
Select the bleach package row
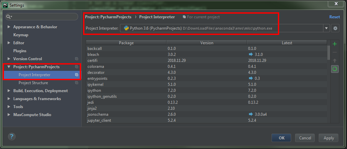206,55
